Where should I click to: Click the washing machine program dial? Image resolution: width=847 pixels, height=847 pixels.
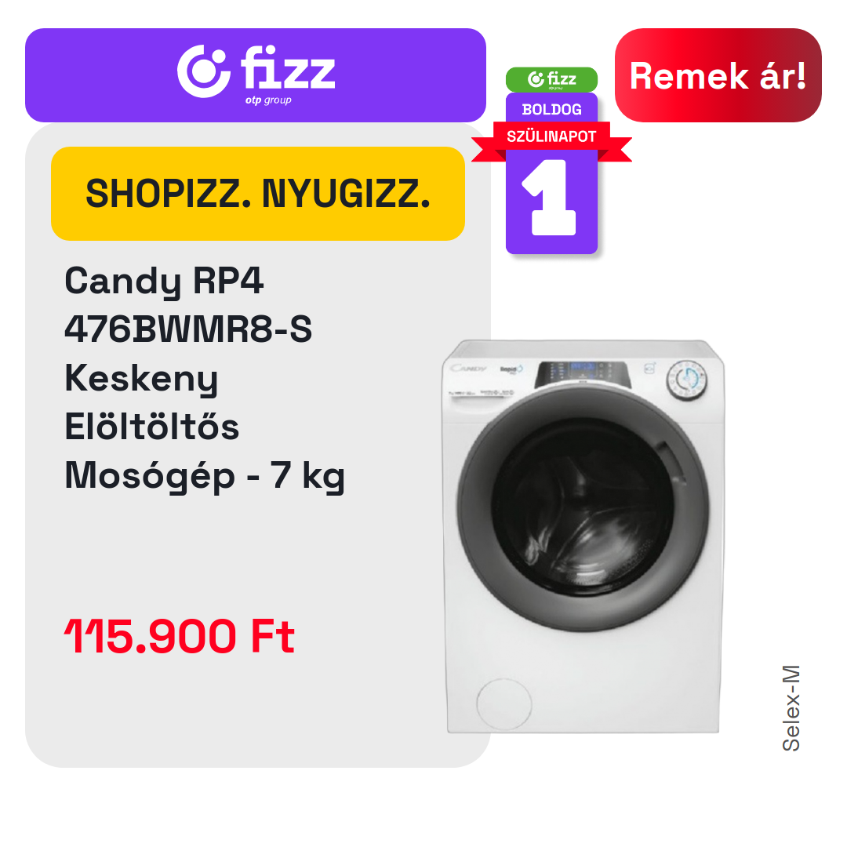(x=686, y=380)
